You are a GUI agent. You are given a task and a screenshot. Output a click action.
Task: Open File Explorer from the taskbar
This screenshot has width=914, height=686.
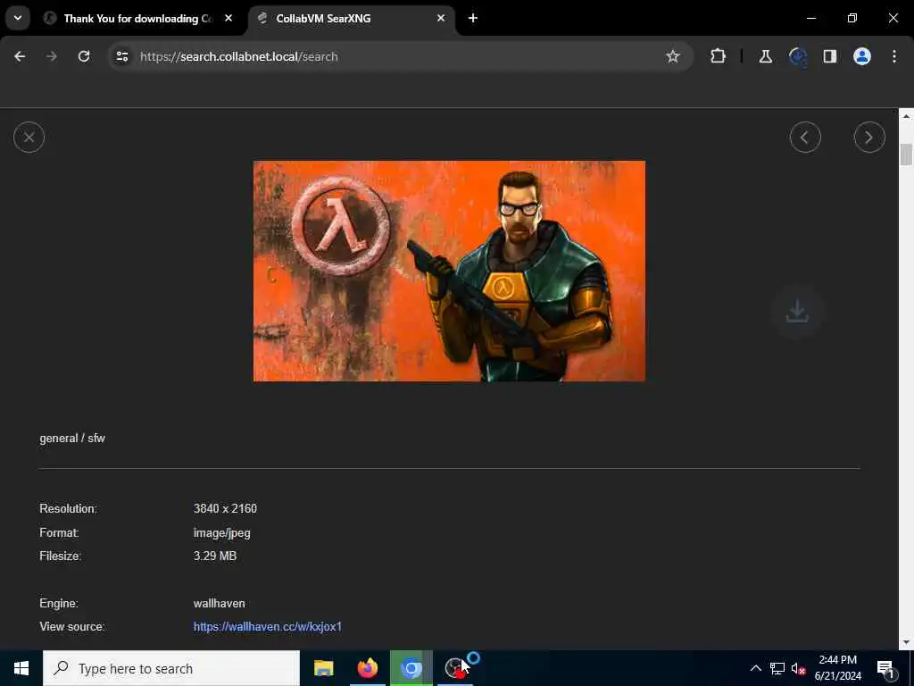click(x=323, y=668)
